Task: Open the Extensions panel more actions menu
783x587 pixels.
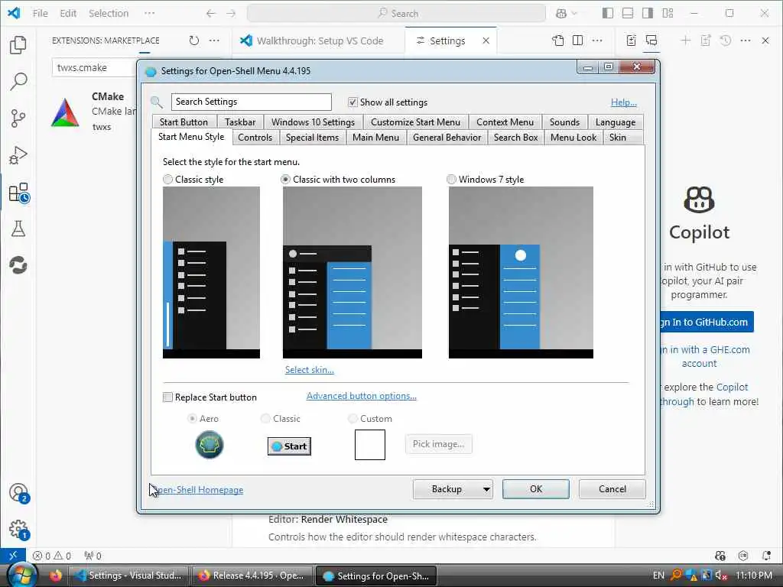Action: (214, 41)
